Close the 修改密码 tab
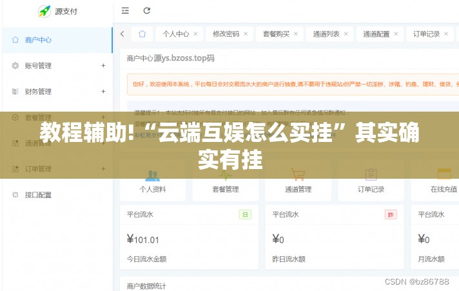The height and width of the screenshot is (291, 459). coord(246,34)
